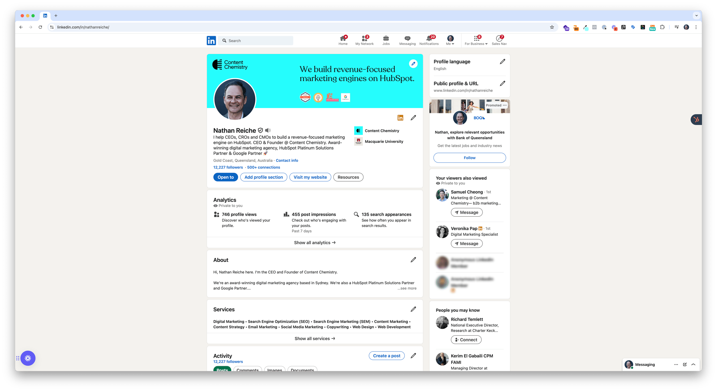Edit the Activity section pencil

[x=413, y=355]
